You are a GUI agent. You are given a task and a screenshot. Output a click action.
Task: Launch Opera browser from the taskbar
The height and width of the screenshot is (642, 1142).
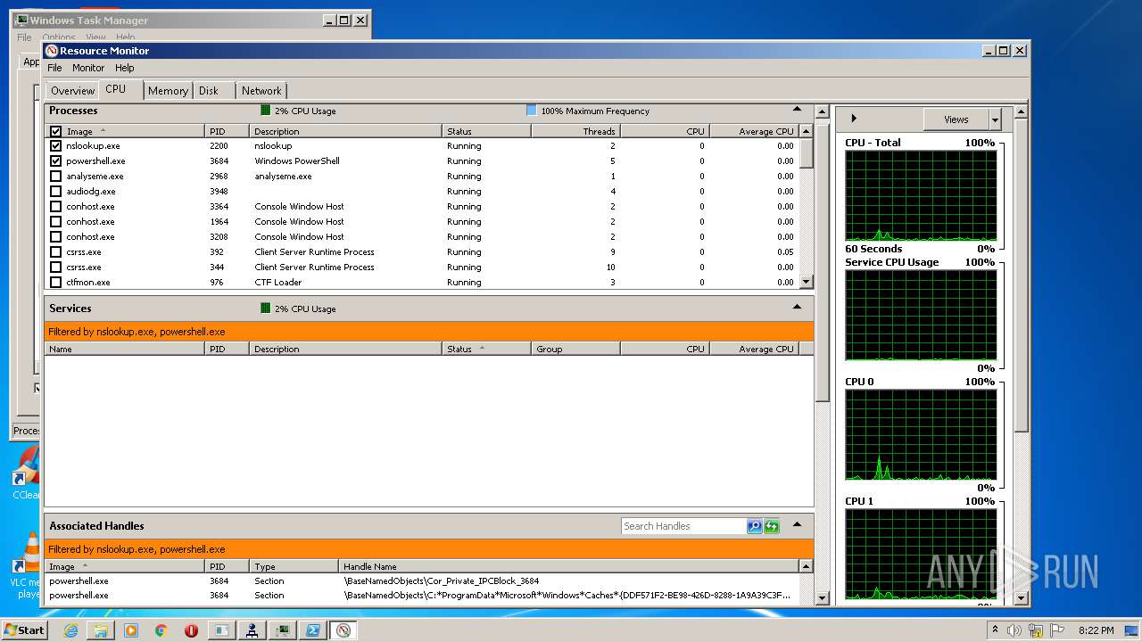(x=191, y=630)
